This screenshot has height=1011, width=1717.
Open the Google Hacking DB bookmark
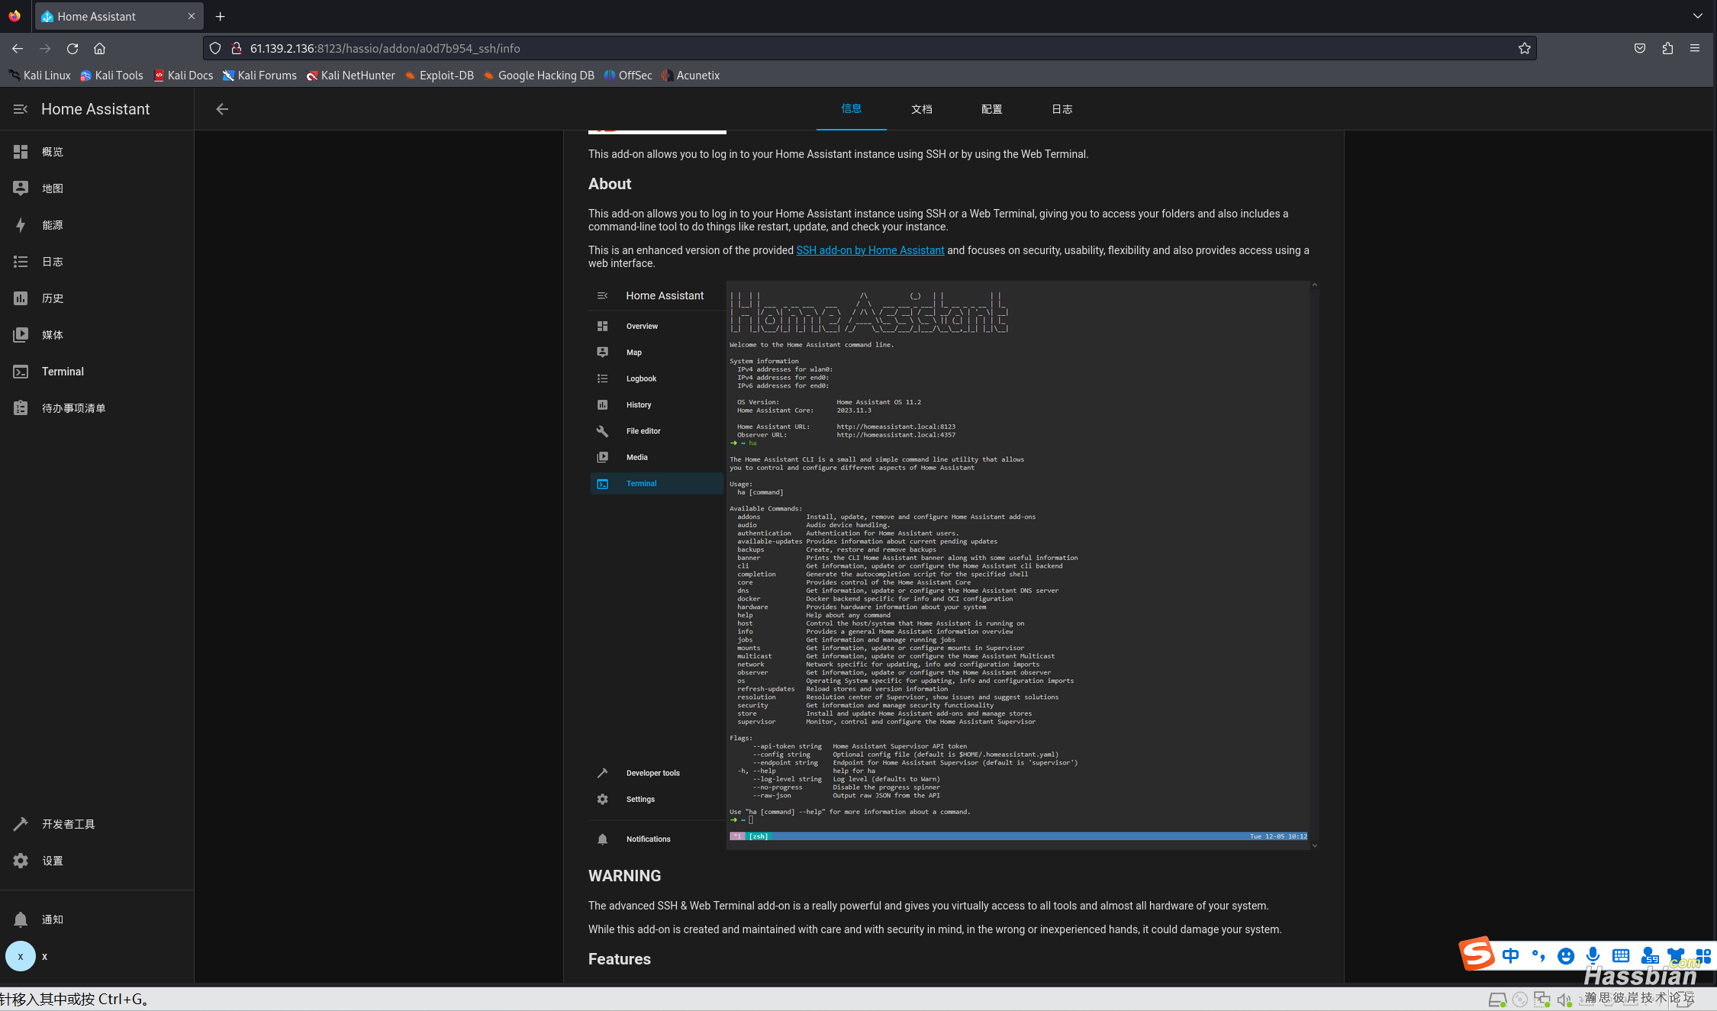539,76
